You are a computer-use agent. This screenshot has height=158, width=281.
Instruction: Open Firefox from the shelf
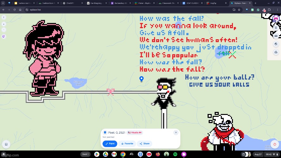pyautogui.click(x=158, y=154)
